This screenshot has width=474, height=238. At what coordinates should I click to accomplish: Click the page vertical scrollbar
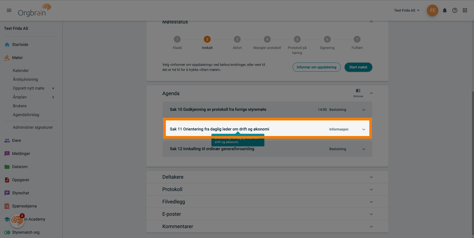(x=473, y=163)
